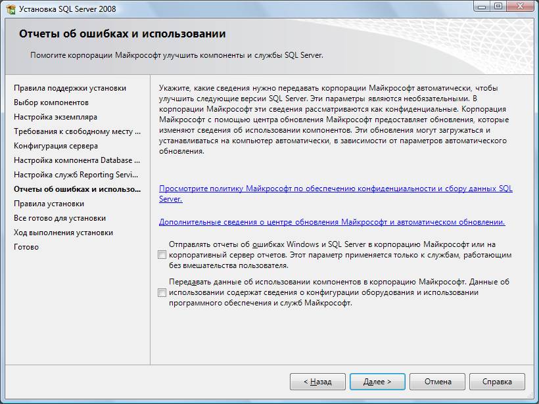Select "Настройка экземпляра" in sidebar
The image size is (539, 404).
pyautogui.click(x=55, y=117)
